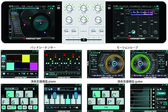
Task: Select next Key on piano chord screen
Action: tap(34, 89)
